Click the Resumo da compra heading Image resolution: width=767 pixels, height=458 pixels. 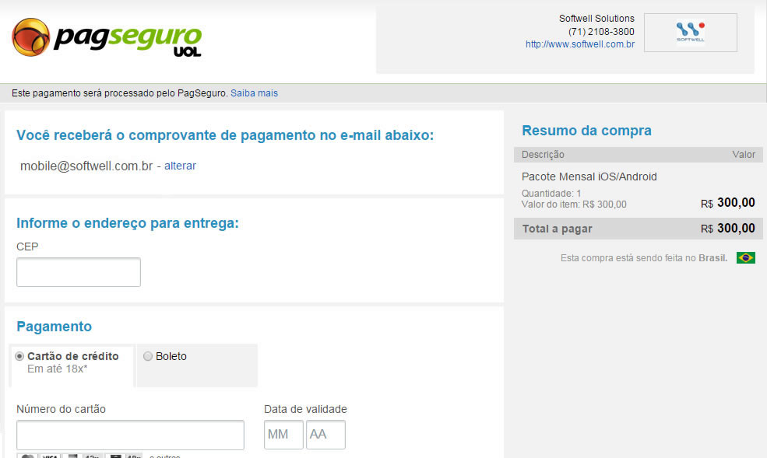pos(586,131)
